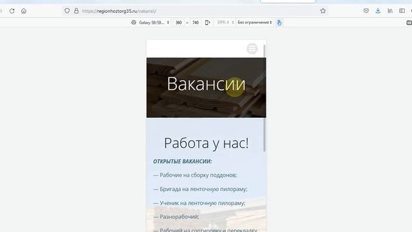Click 'Бригада на ленточную пилораму' line
The width and height of the screenshot is (412, 232).
pos(200,189)
